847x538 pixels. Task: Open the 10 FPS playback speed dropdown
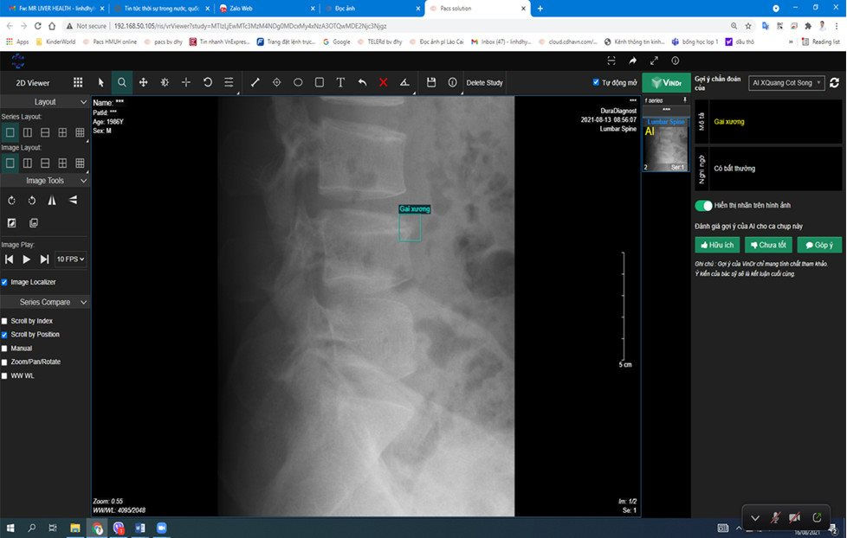(x=70, y=259)
